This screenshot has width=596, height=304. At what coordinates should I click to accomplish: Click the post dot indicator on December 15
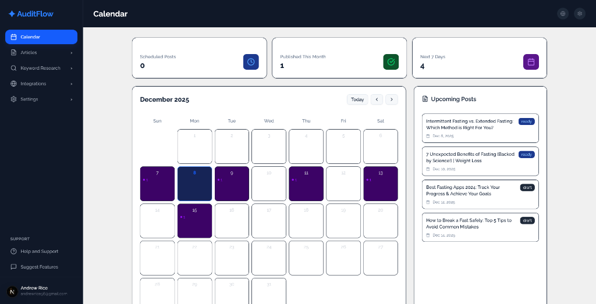182,217
